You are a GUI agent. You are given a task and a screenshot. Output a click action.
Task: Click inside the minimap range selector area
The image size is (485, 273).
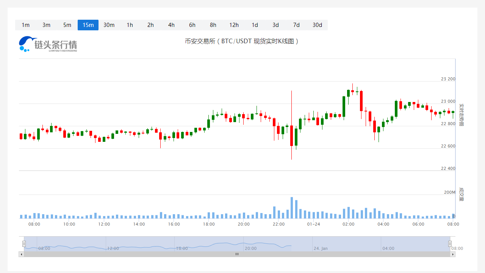[237, 243]
